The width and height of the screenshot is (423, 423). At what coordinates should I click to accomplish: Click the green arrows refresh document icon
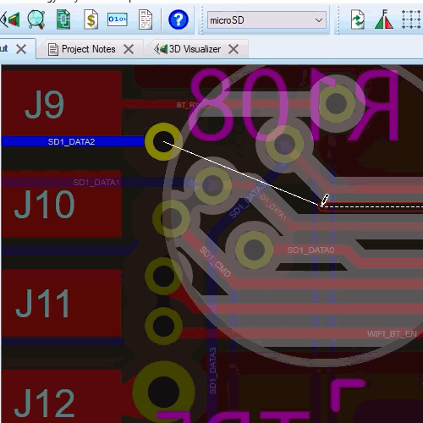point(358,19)
